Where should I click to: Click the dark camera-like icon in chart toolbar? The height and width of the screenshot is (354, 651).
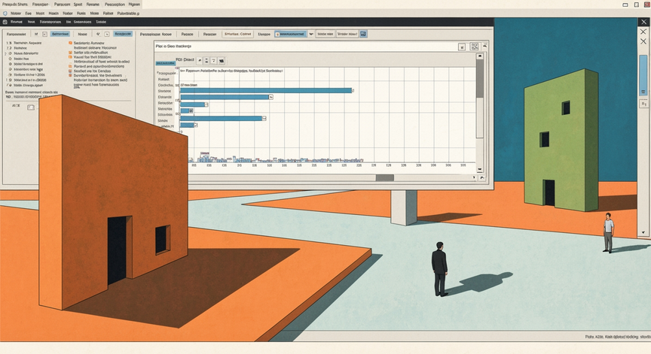pos(222,61)
